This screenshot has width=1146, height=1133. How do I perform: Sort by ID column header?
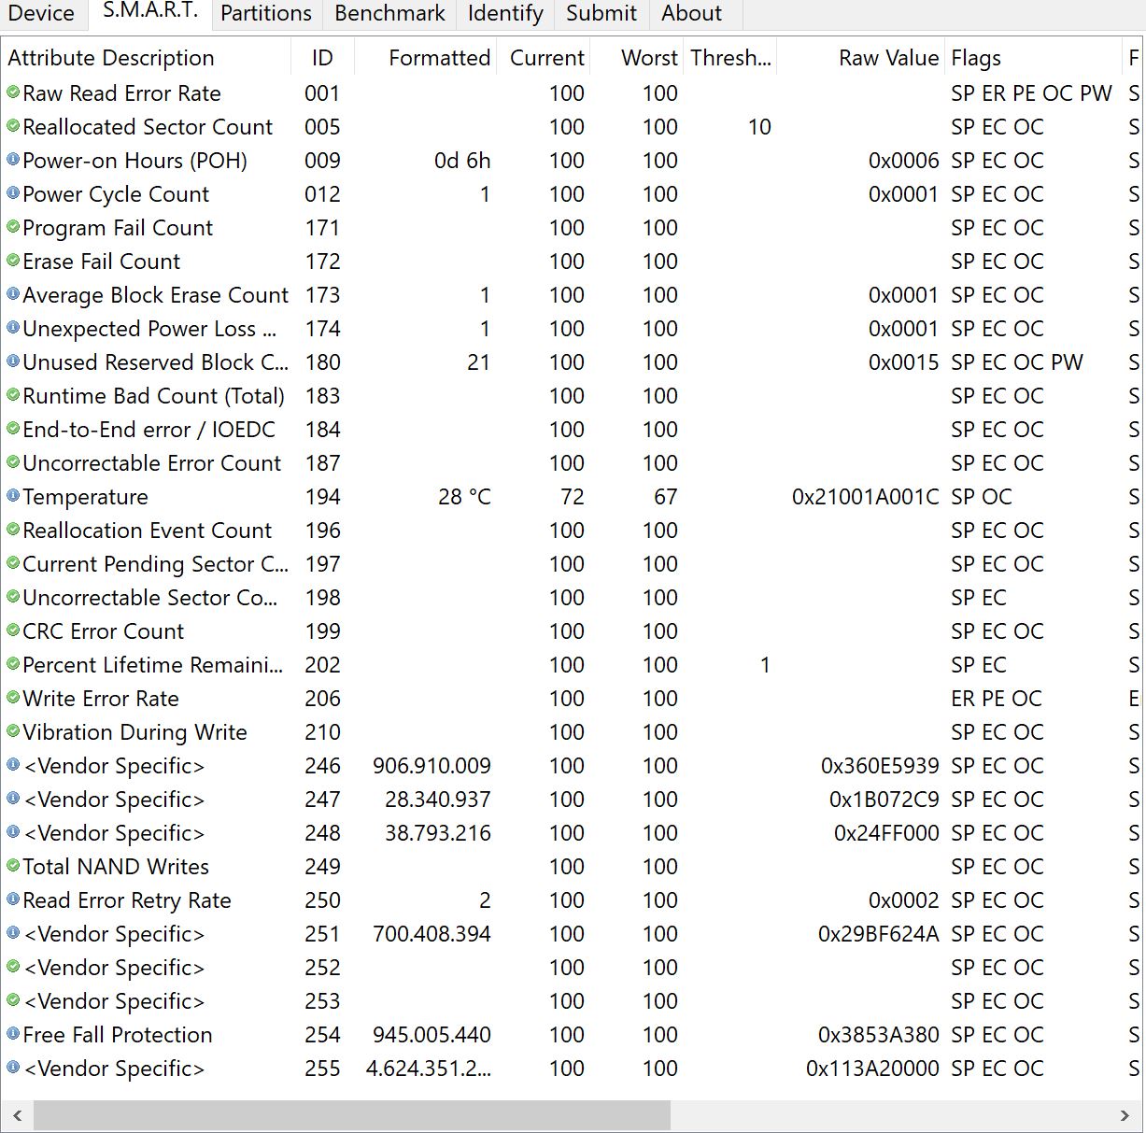pos(322,58)
